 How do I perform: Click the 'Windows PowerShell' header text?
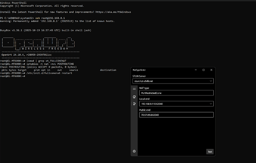13,3
